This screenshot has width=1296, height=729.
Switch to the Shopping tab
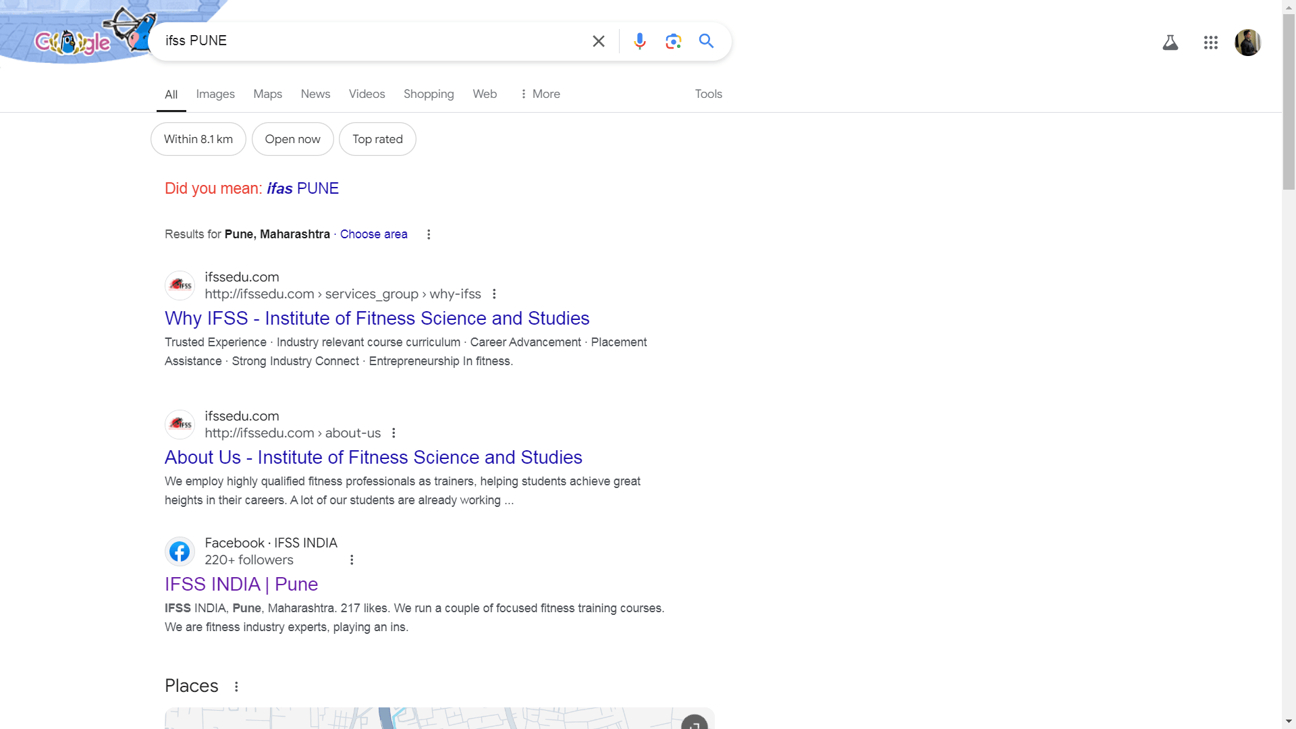click(x=429, y=94)
